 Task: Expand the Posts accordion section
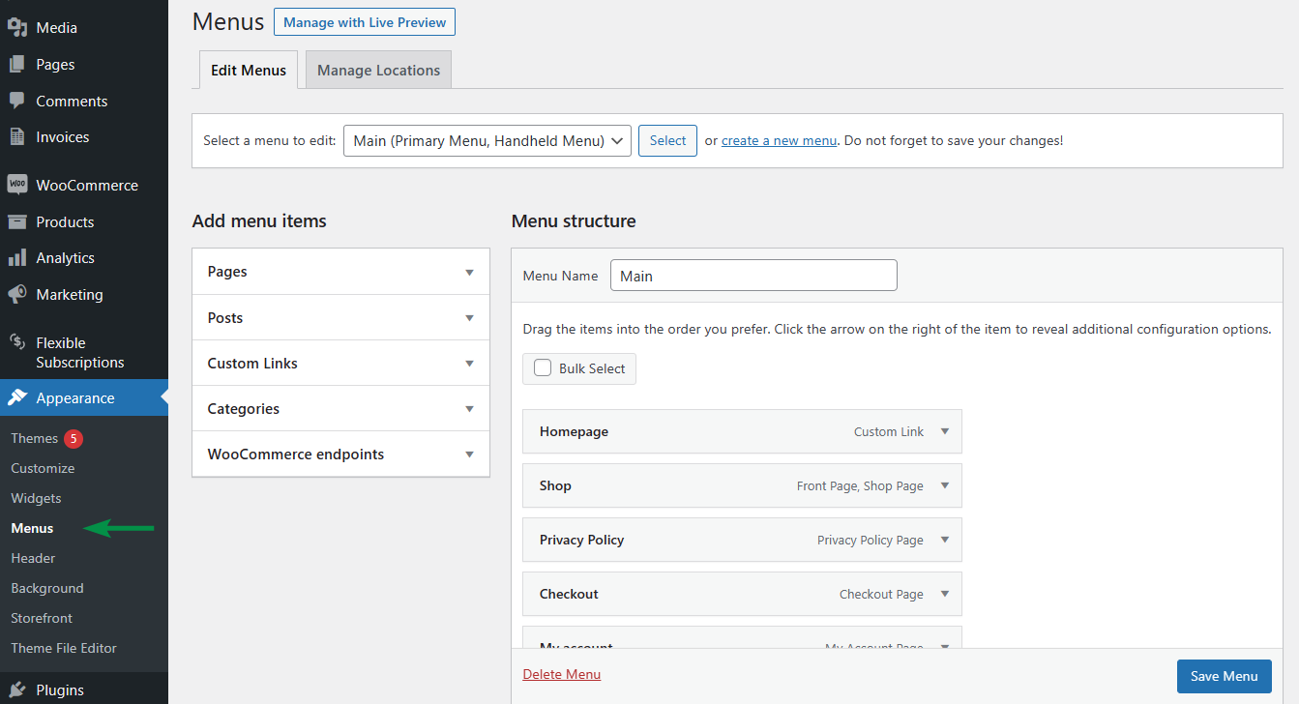click(341, 317)
